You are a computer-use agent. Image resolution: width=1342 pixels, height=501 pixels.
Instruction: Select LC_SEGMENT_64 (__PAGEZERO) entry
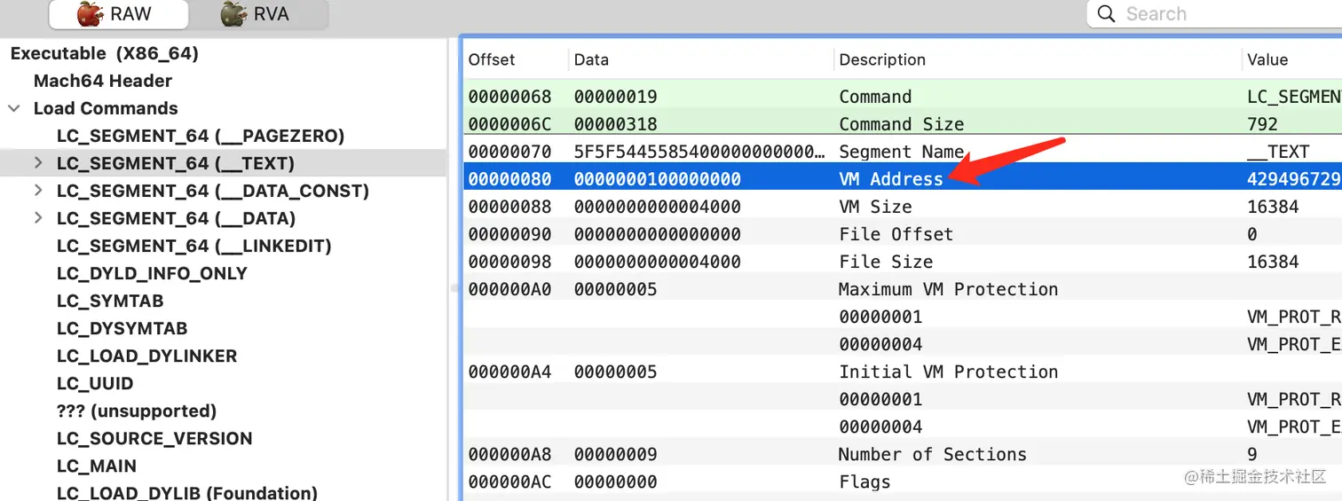point(200,136)
